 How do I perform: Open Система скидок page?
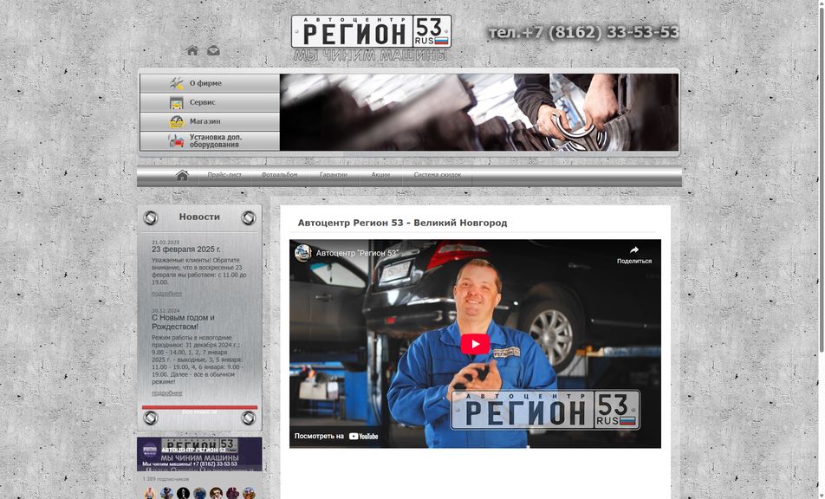pos(438,175)
